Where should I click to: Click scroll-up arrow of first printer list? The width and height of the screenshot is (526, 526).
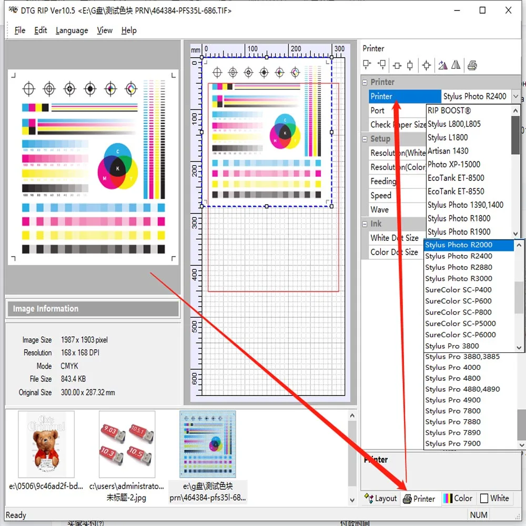pos(515,110)
